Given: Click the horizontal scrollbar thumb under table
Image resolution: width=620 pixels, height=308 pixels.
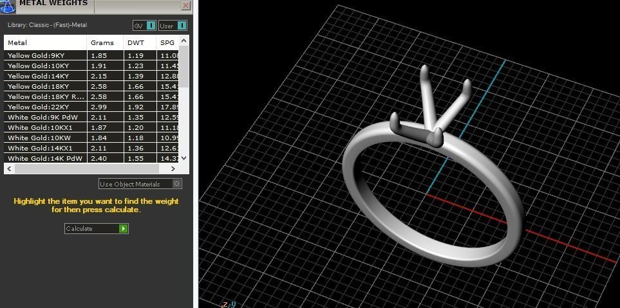Looking at the screenshot, I should pyautogui.click(x=87, y=168).
